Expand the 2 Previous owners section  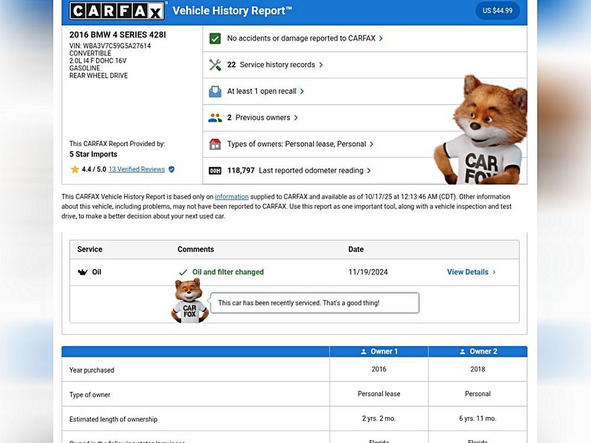[262, 118]
